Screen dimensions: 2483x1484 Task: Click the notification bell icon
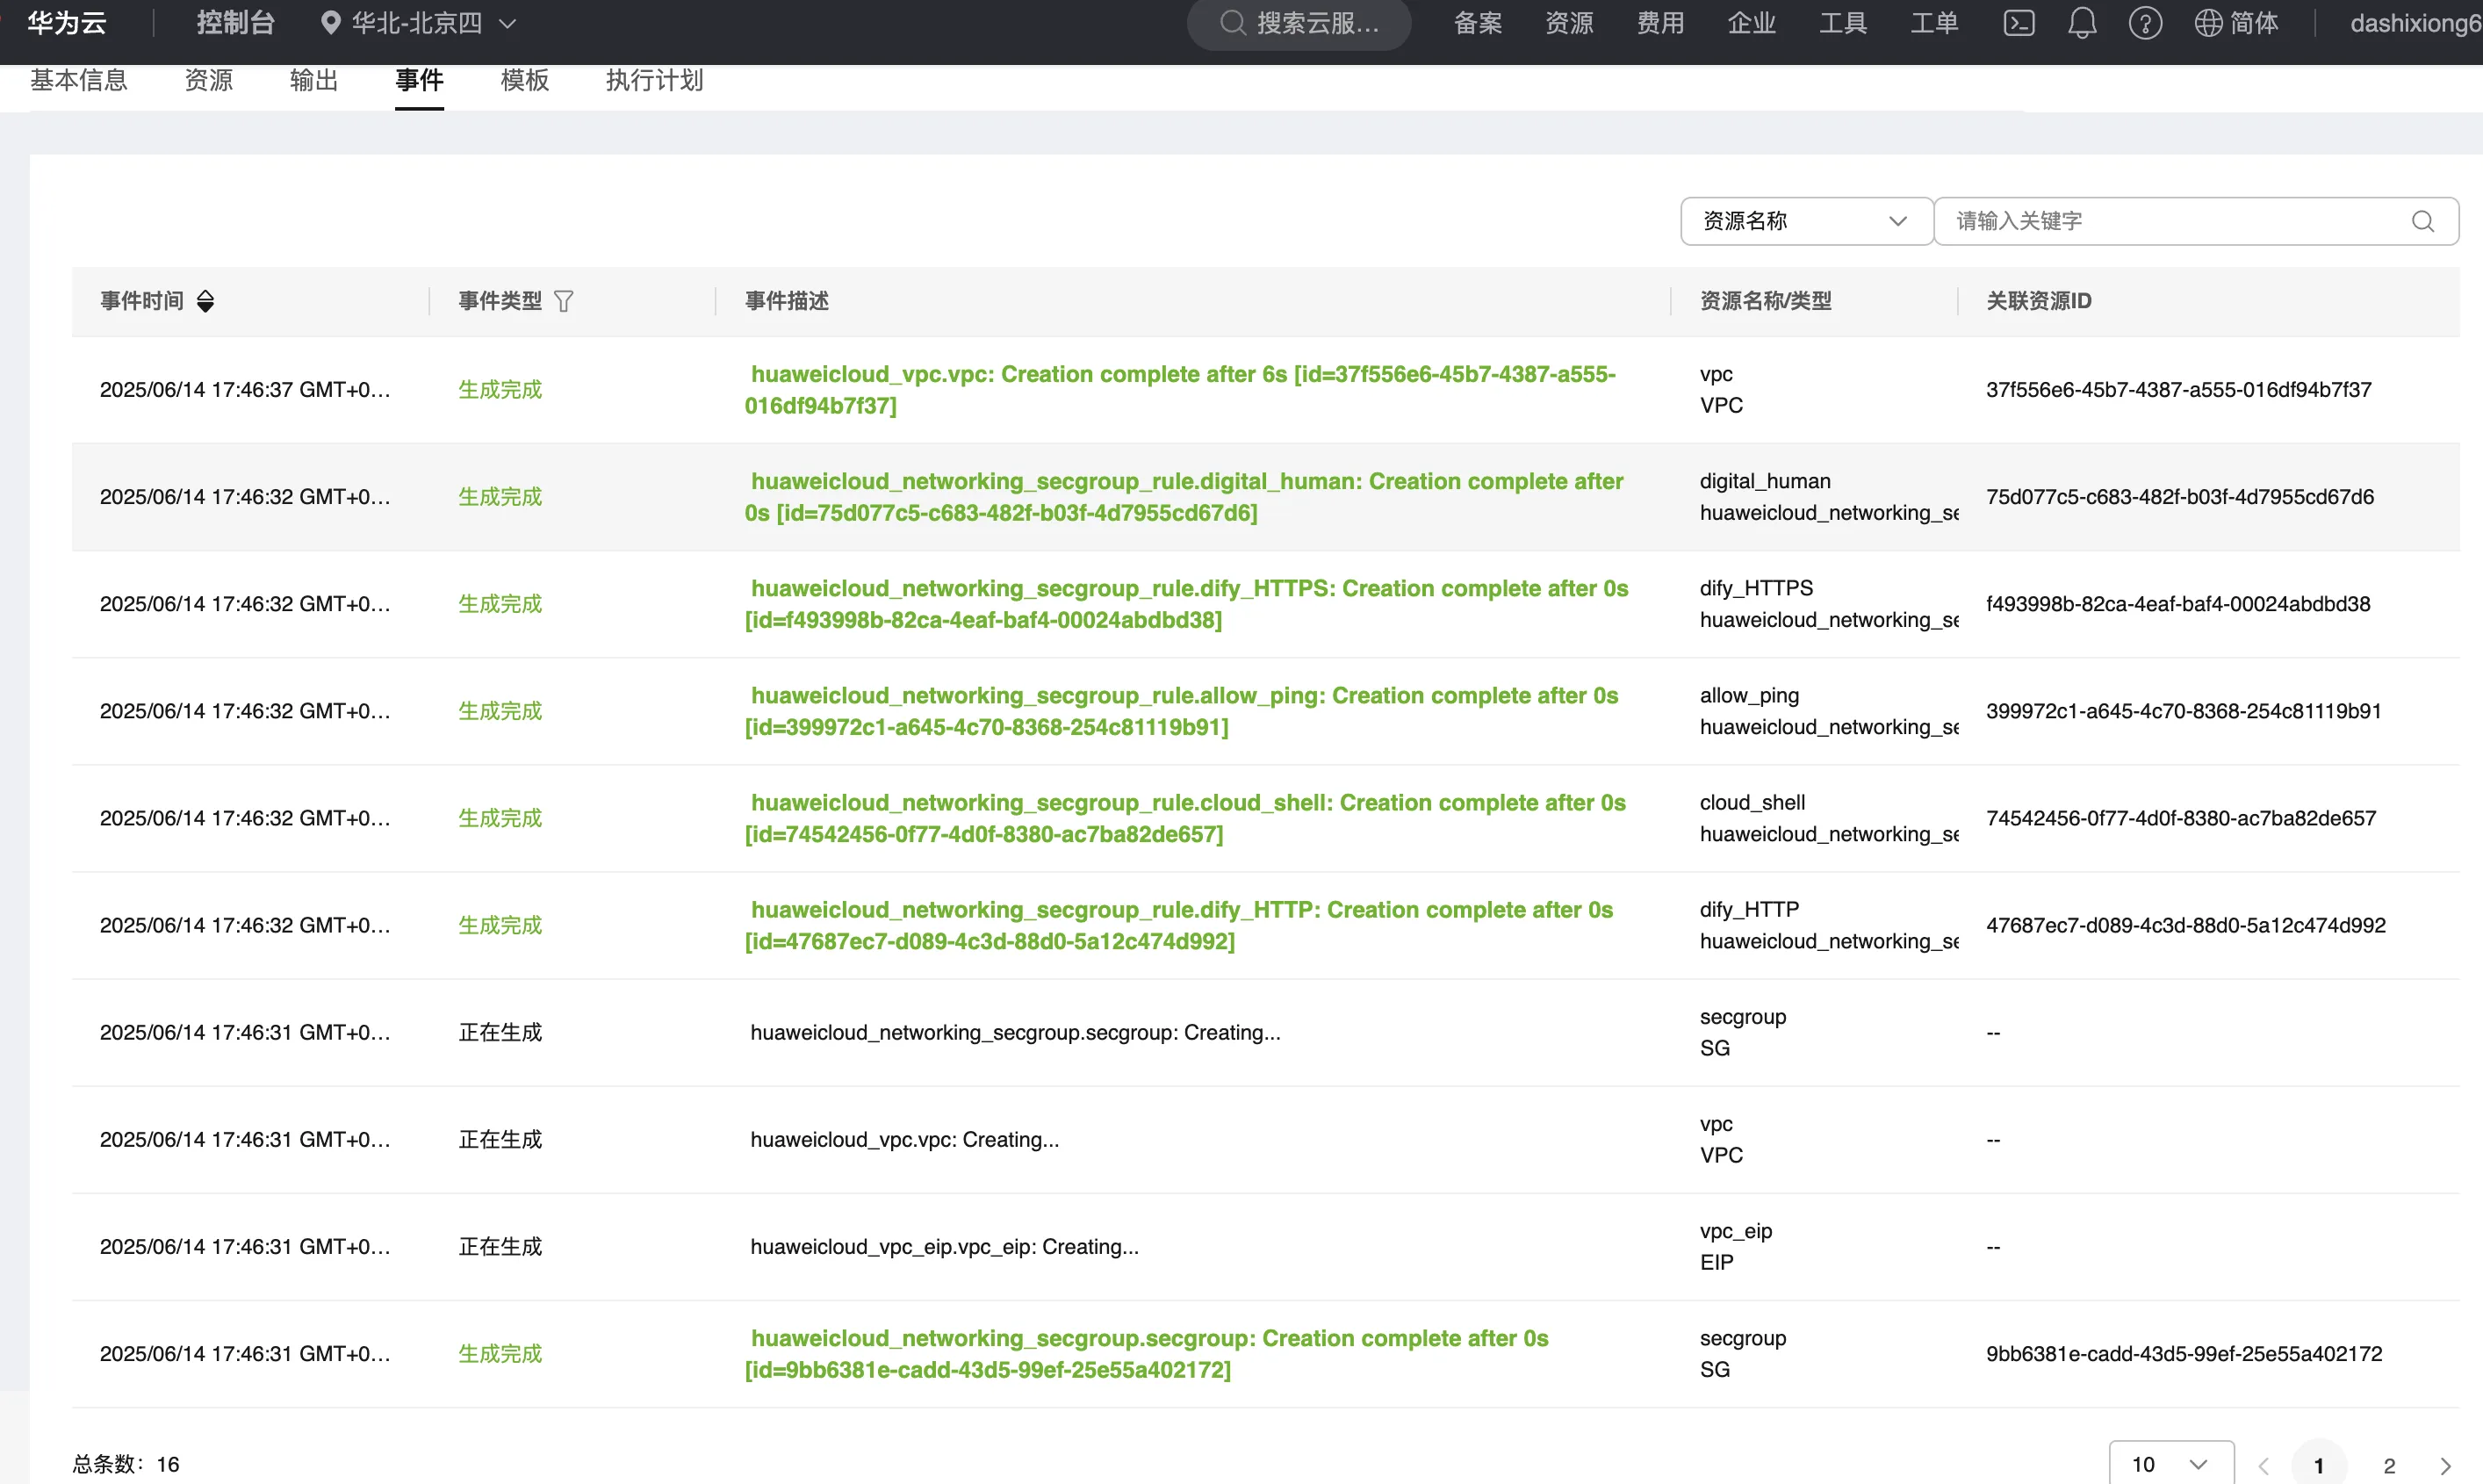[x=2081, y=23]
